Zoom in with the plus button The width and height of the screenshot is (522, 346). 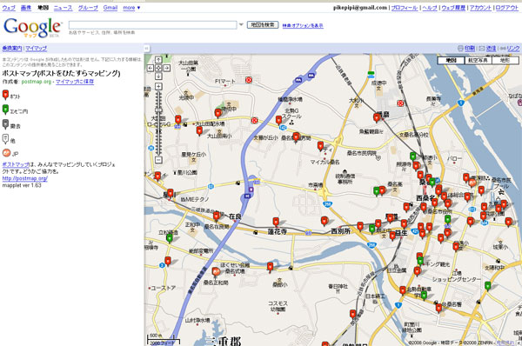click(158, 87)
